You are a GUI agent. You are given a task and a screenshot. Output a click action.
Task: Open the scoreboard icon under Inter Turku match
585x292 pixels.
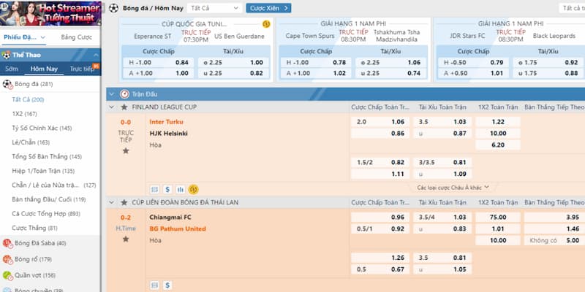[154, 190]
